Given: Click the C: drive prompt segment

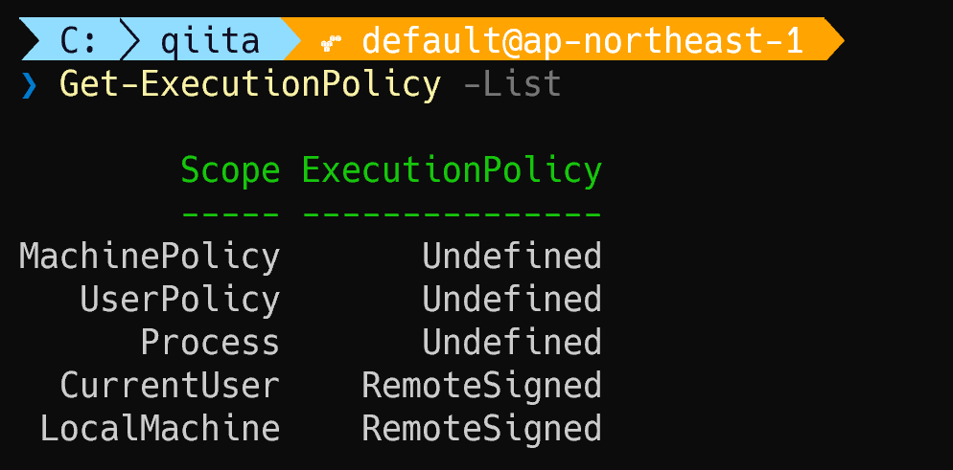Looking at the screenshot, I should [x=79, y=40].
